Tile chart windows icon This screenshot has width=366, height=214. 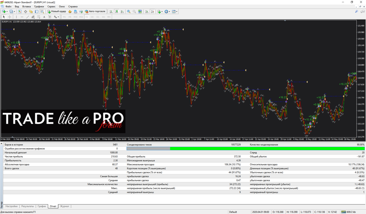coord(140,12)
